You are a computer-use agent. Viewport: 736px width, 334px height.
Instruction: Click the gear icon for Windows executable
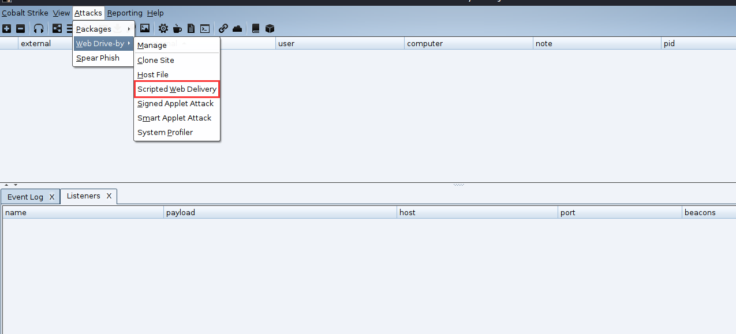(163, 28)
